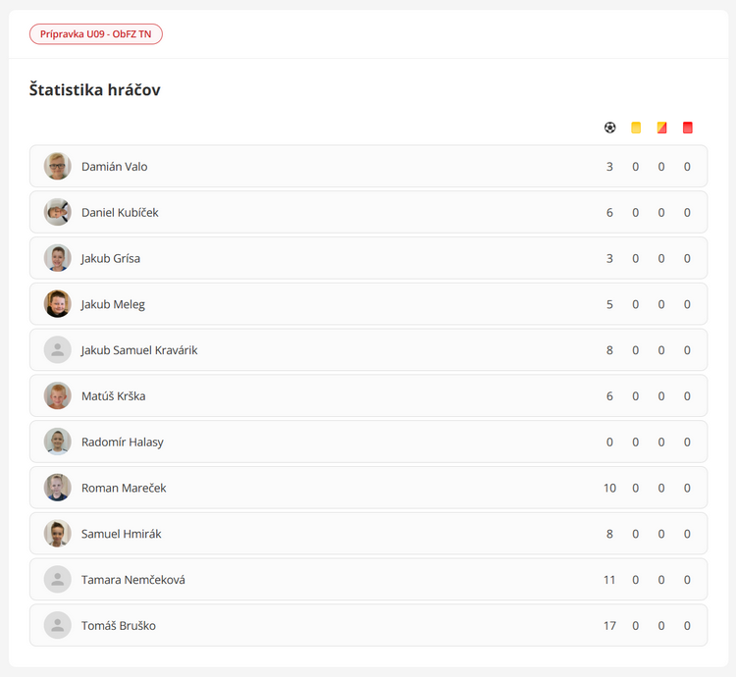
Task: Click the Štatistika hráčov heading
Action: tap(95, 90)
